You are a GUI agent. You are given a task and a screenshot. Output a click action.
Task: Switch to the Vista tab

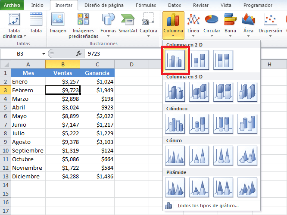pyautogui.click(x=226, y=5)
